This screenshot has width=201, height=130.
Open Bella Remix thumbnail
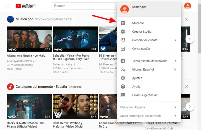pyautogui.click(x=75, y=107)
